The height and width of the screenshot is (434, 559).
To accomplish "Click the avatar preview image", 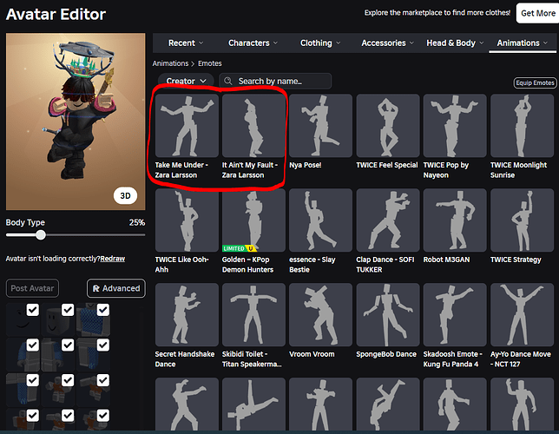I will 76,122.
